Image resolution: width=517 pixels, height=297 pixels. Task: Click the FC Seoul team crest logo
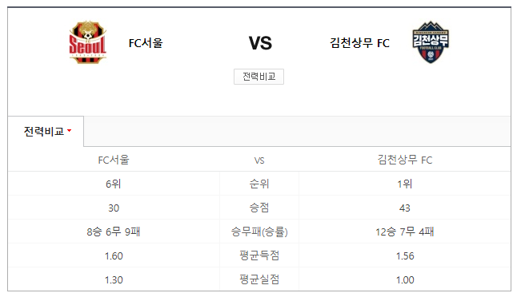88,42
